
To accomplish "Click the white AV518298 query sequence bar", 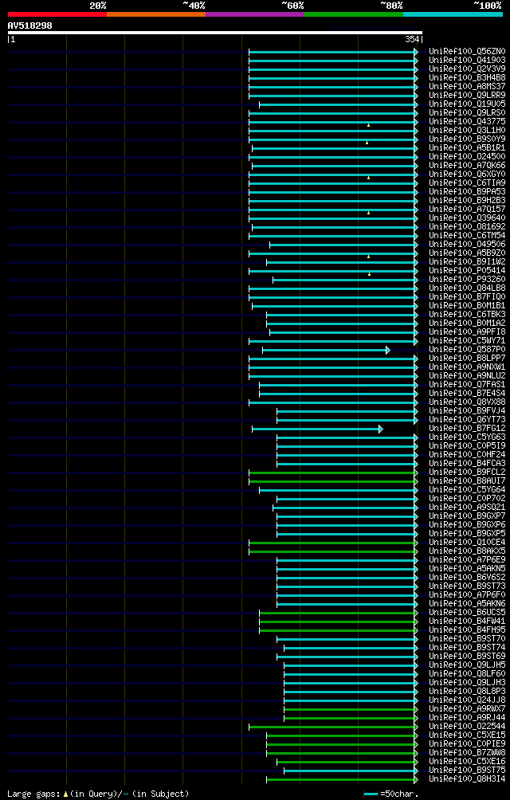I will coord(214,33).
